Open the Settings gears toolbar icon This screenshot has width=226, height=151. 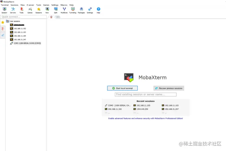(x=90, y=10)
